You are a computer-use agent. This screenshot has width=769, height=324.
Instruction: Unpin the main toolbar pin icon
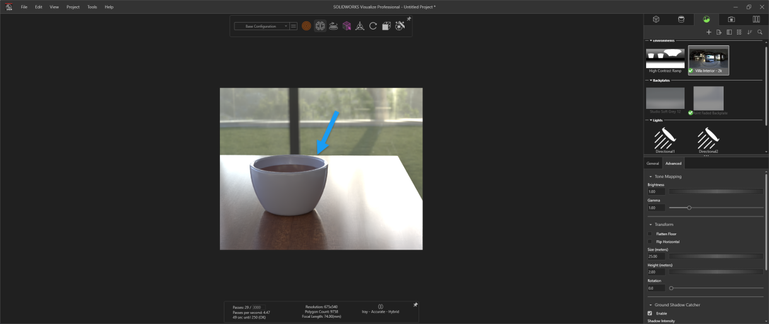(x=408, y=19)
